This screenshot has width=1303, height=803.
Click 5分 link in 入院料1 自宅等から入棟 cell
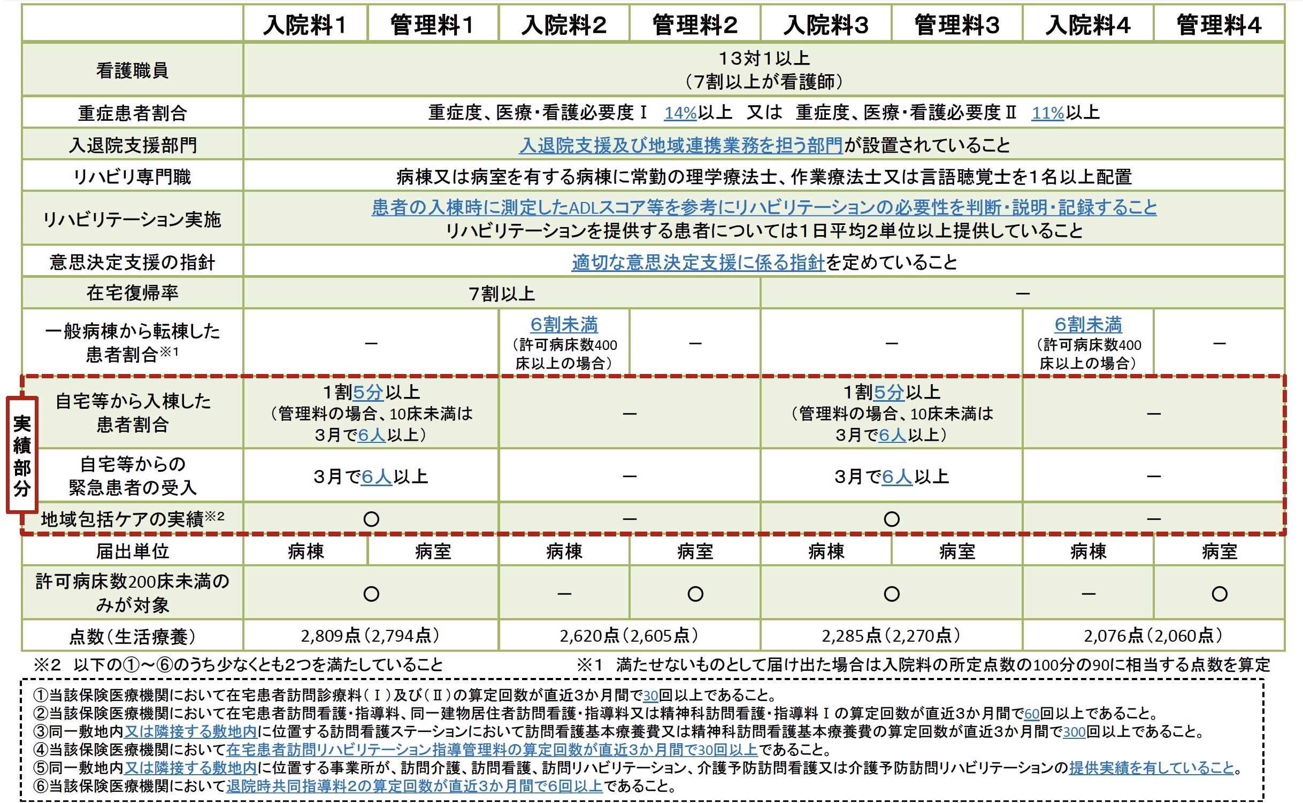pyautogui.click(x=369, y=393)
